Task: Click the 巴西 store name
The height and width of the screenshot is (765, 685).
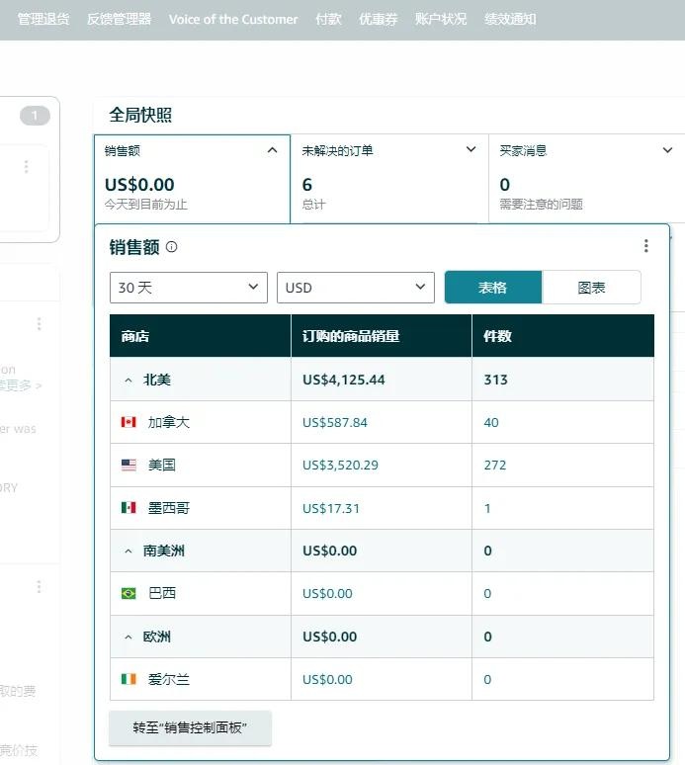Action: 162,593
